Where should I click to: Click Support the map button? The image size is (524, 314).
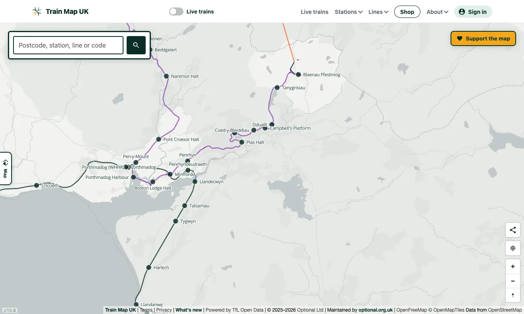[483, 38]
